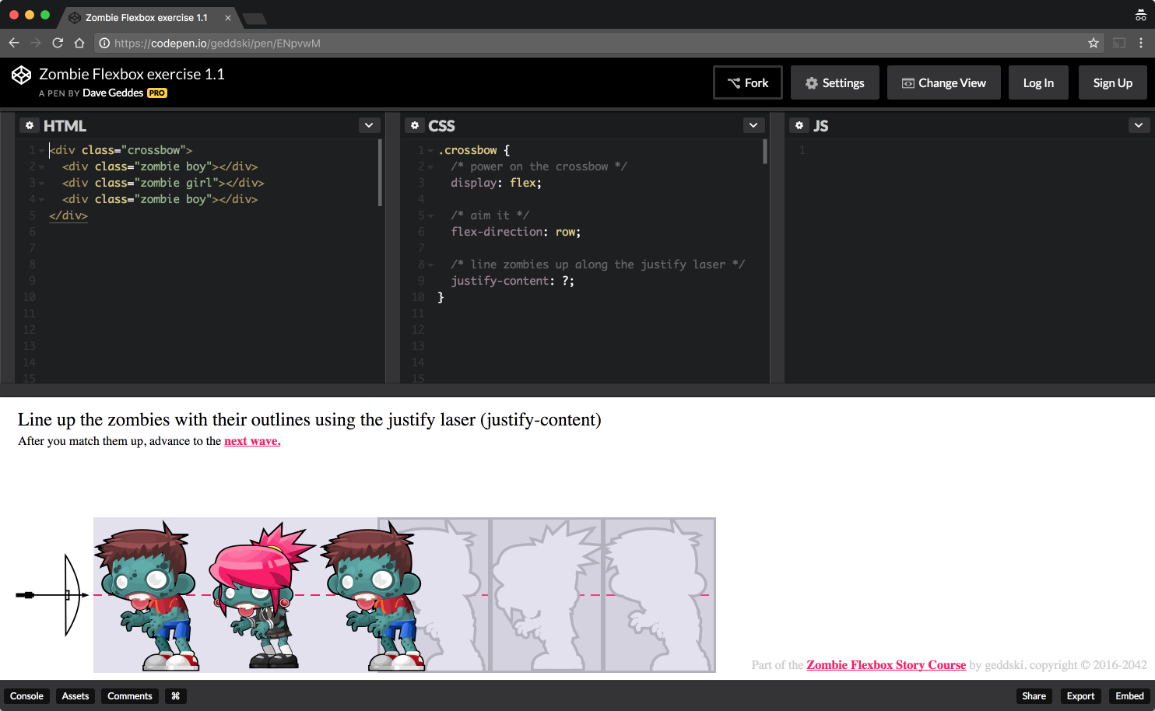Click the HTML editor scrollbar
This screenshot has width=1155, height=711.
pyautogui.click(x=380, y=173)
